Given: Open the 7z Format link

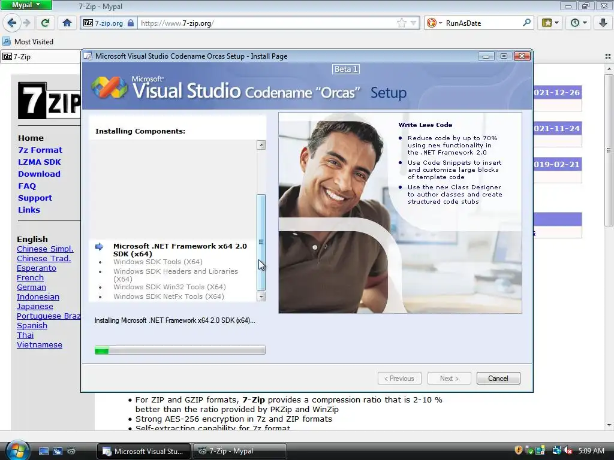Looking at the screenshot, I should coord(40,150).
